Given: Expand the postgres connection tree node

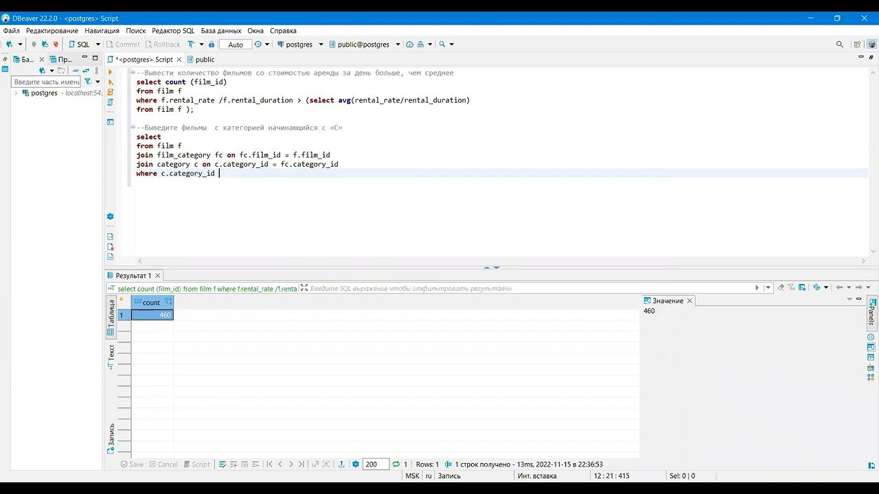Looking at the screenshot, I should pos(16,93).
